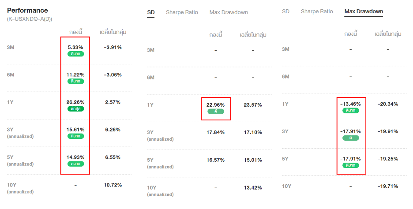This screenshot has height=209, width=413.
Task: Select the underlined SD tab
Action: (x=151, y=12)
